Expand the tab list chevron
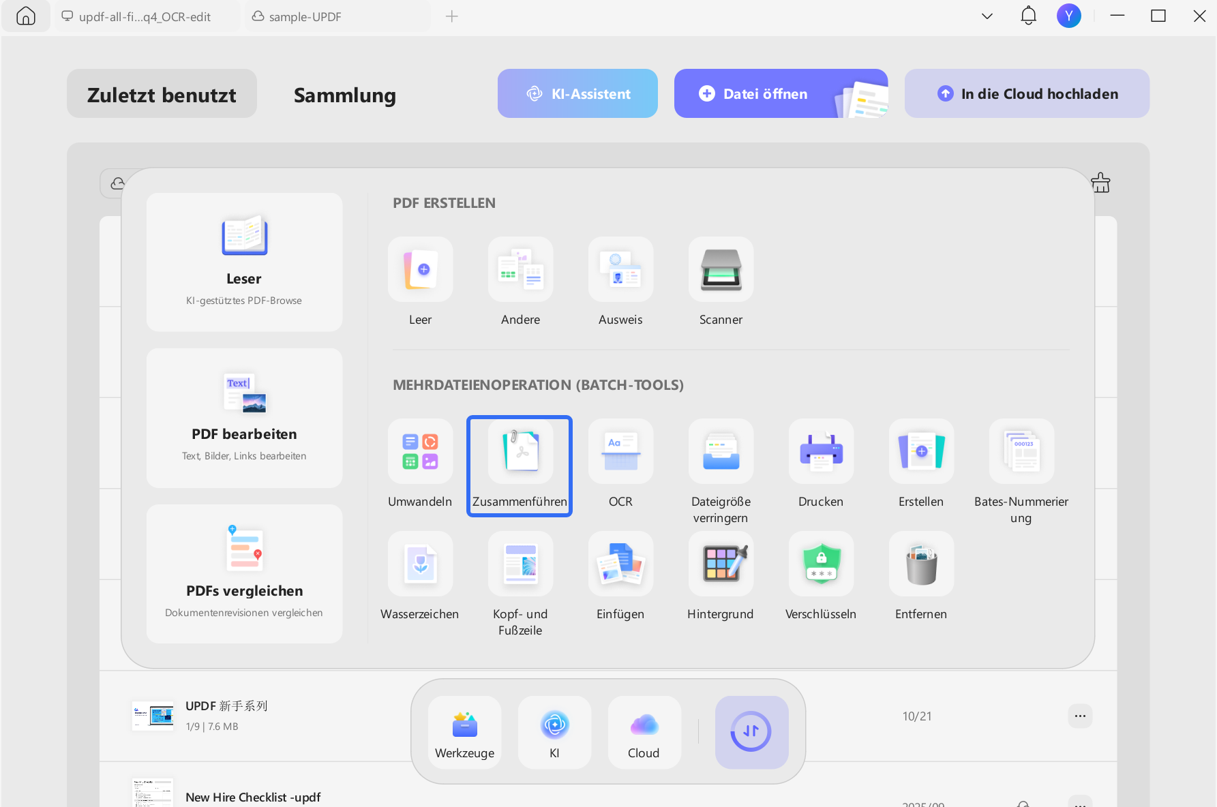Viewport: 1217px width, 807px height. [987, 16]
